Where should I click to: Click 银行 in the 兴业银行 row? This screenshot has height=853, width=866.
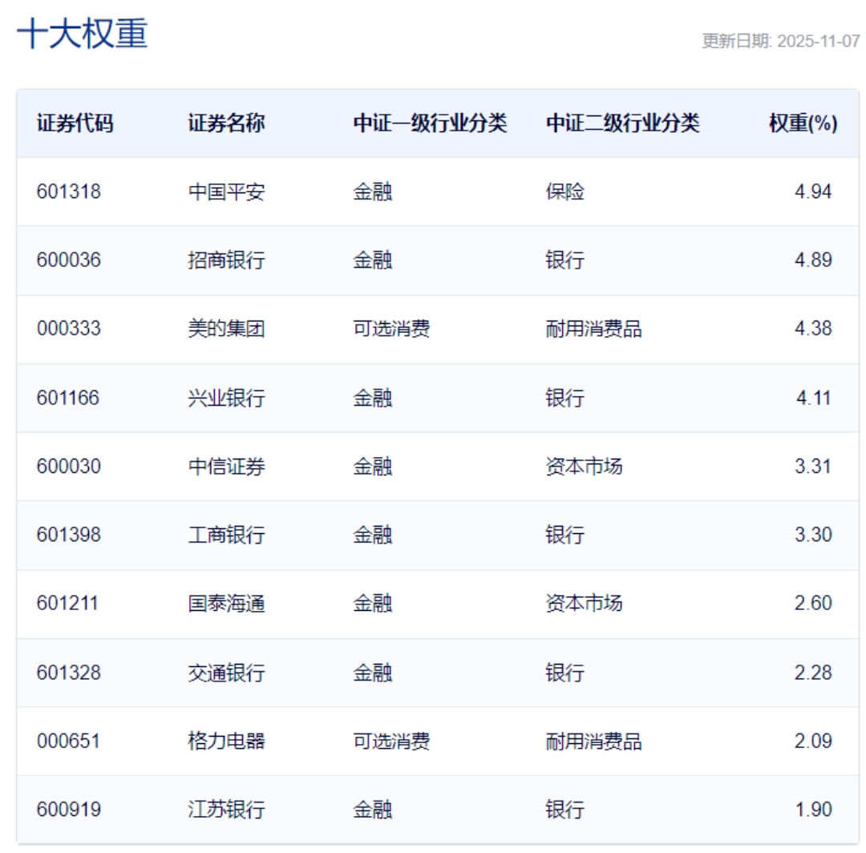[565, 398]
